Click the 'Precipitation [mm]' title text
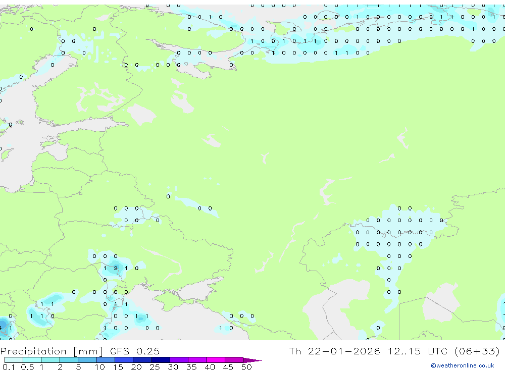 point(52,351)
